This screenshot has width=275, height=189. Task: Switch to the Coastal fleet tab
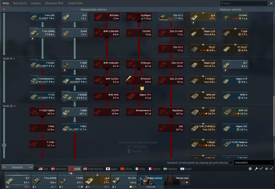(75, 3)
